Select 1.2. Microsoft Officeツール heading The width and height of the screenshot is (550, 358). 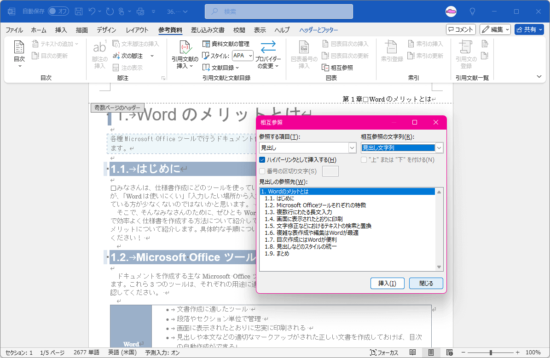[347, 205]
